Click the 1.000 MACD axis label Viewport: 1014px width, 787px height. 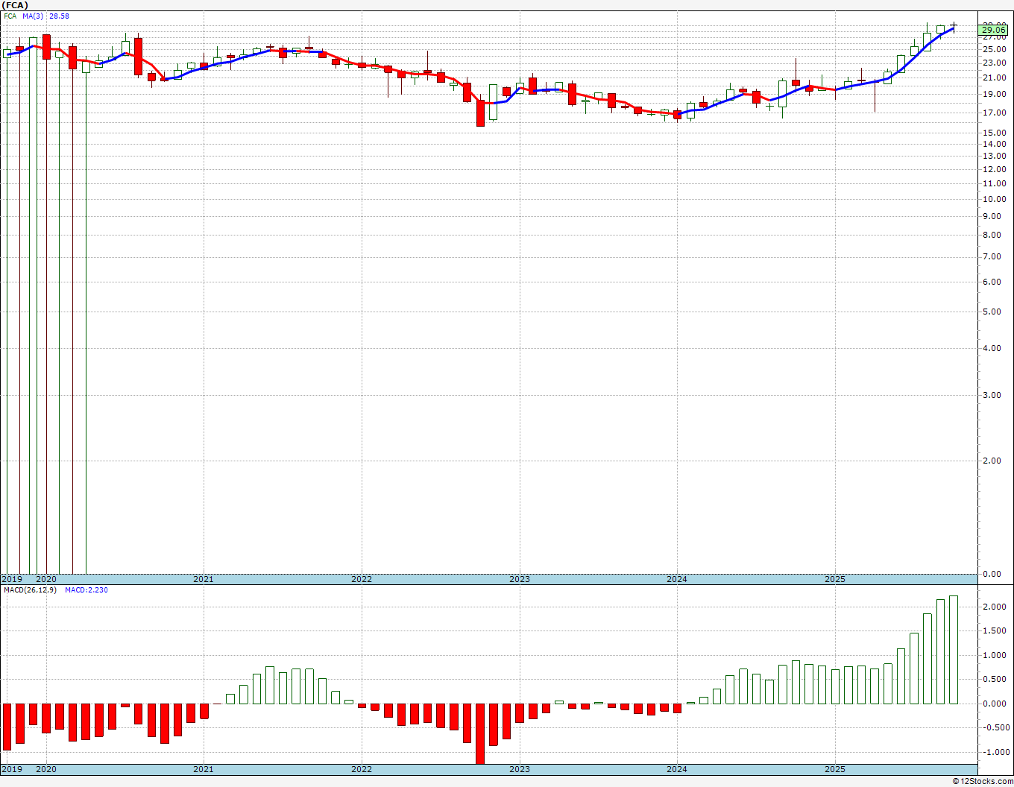994,656
